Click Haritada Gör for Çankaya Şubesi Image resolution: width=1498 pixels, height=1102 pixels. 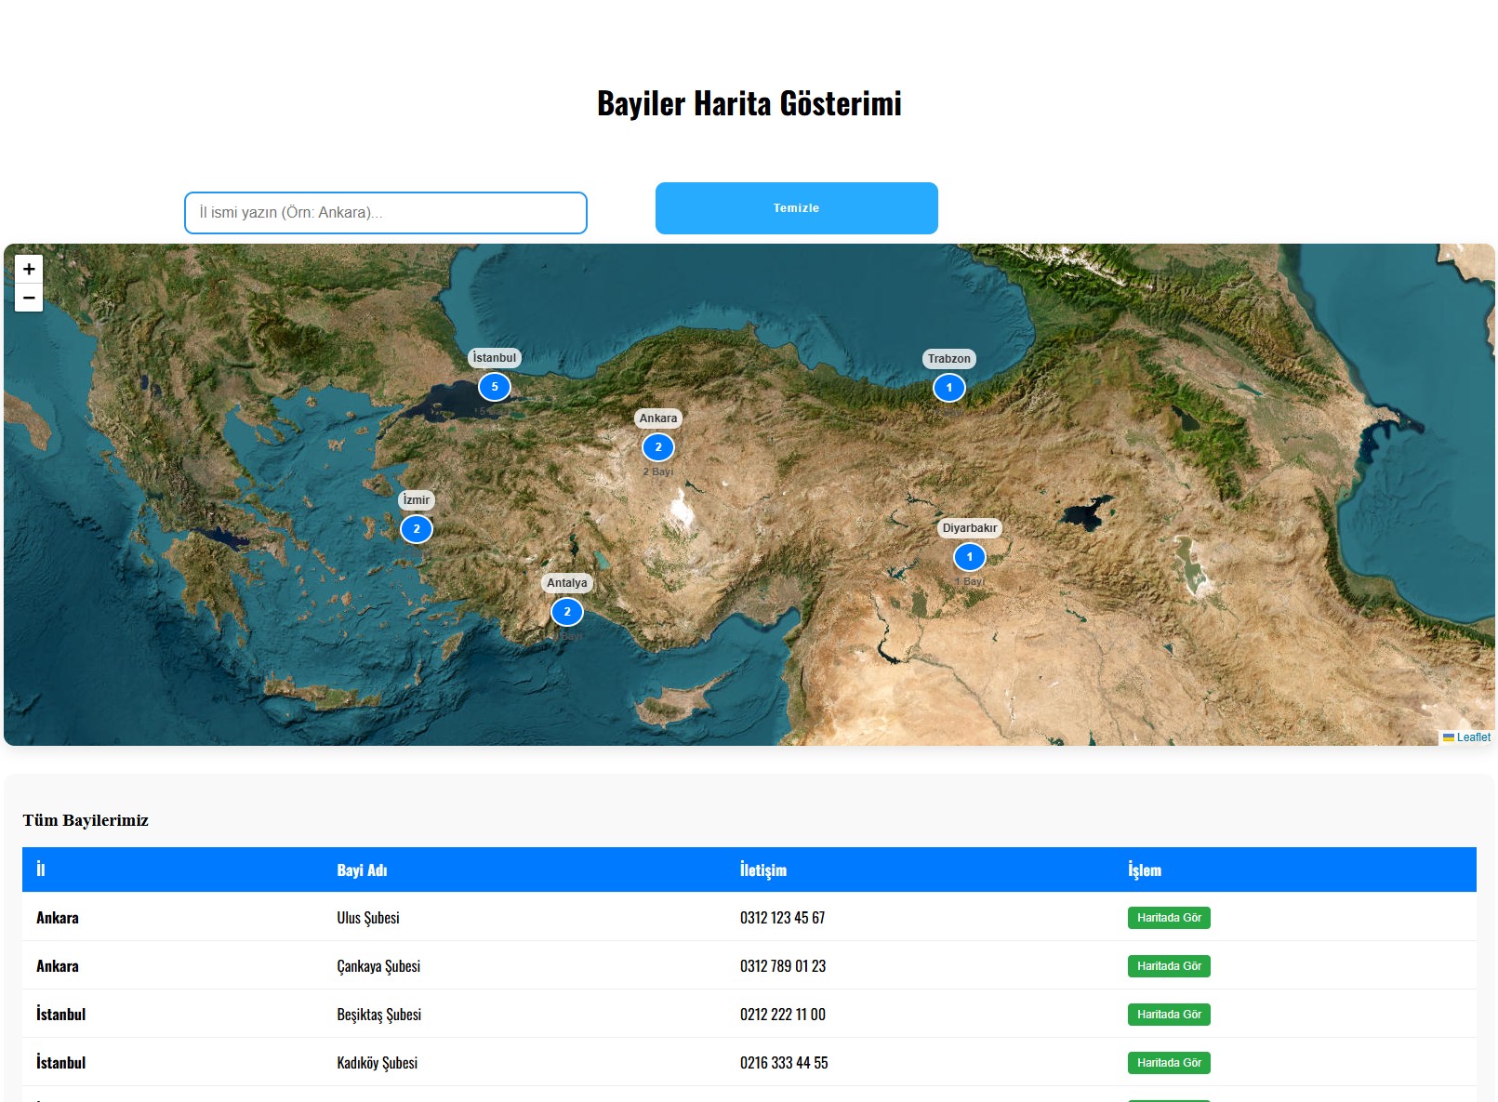click(1168, 966)
